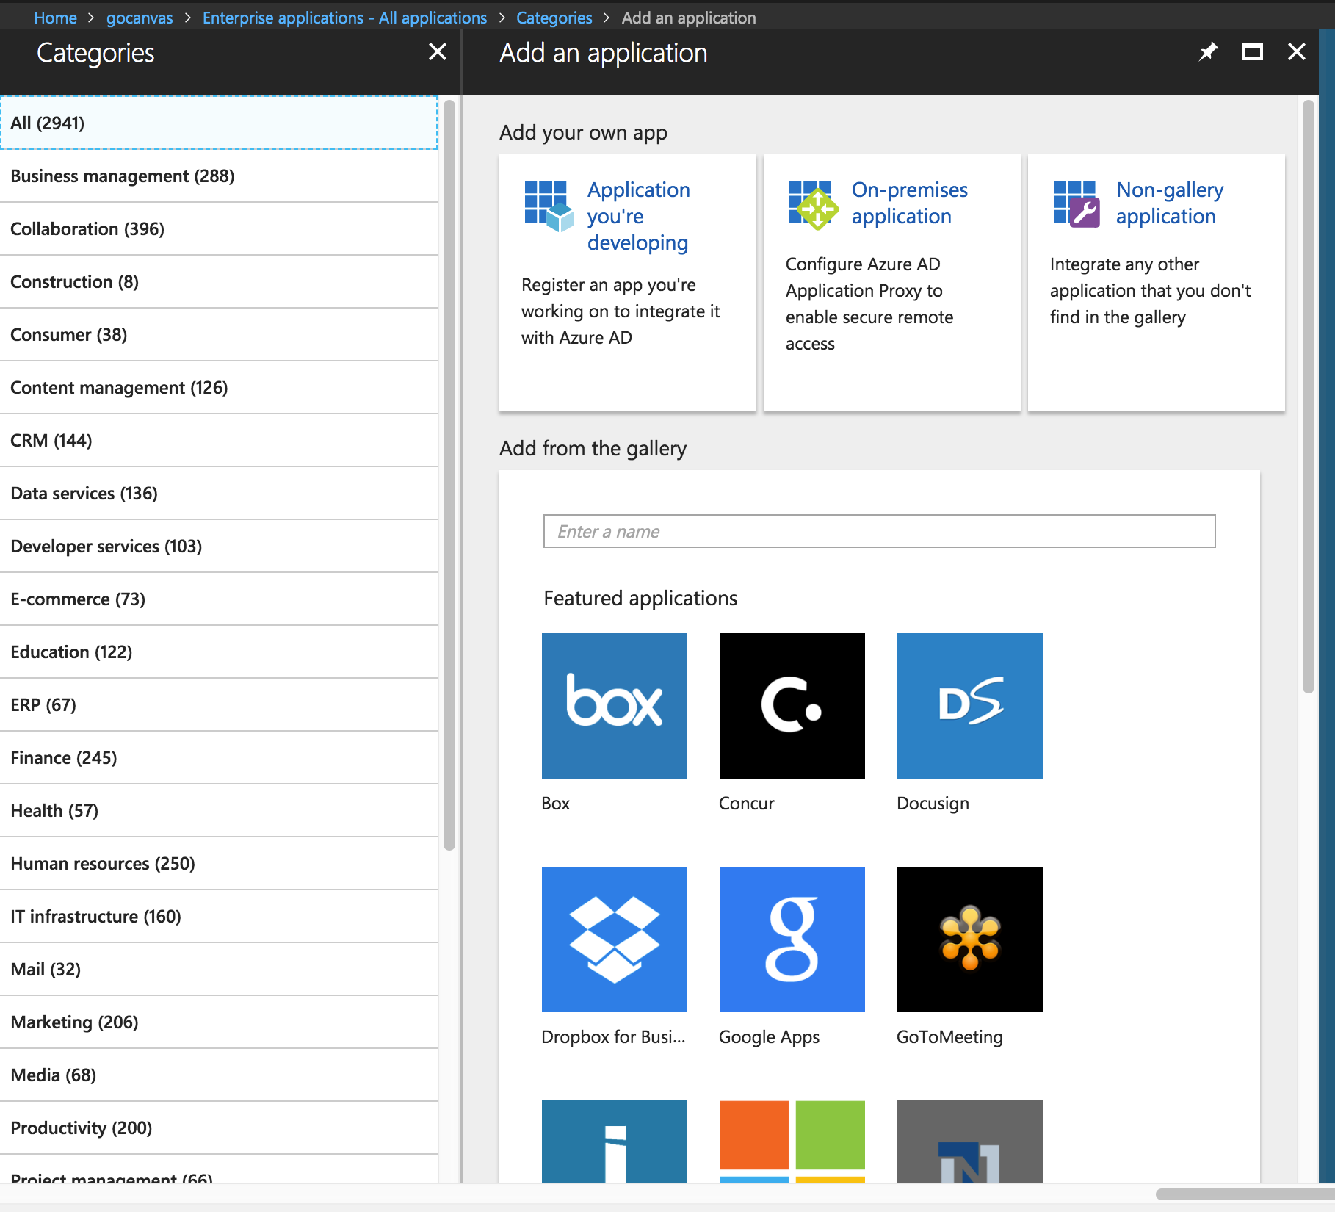The width and height of the screenshot is (1335, 1212).
Task: Choose the CRM (144) category
Action: (219, 441)
